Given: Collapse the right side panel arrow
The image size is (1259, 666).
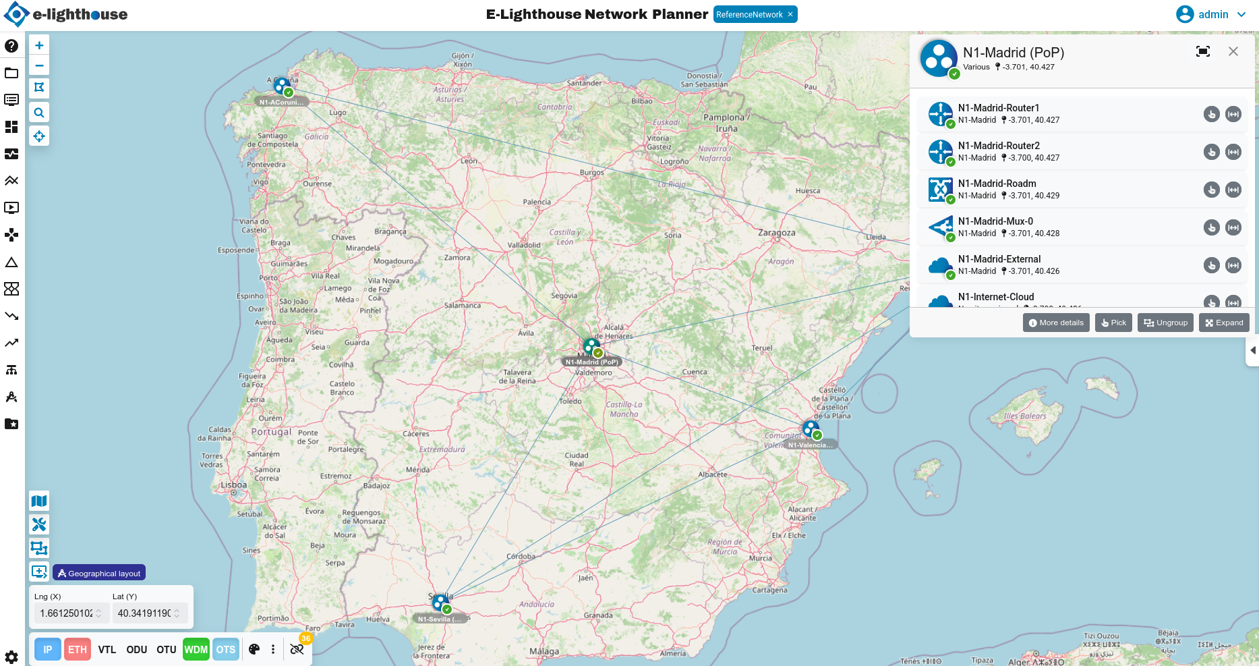Looking at the screenshot, I should point(1253,350).
